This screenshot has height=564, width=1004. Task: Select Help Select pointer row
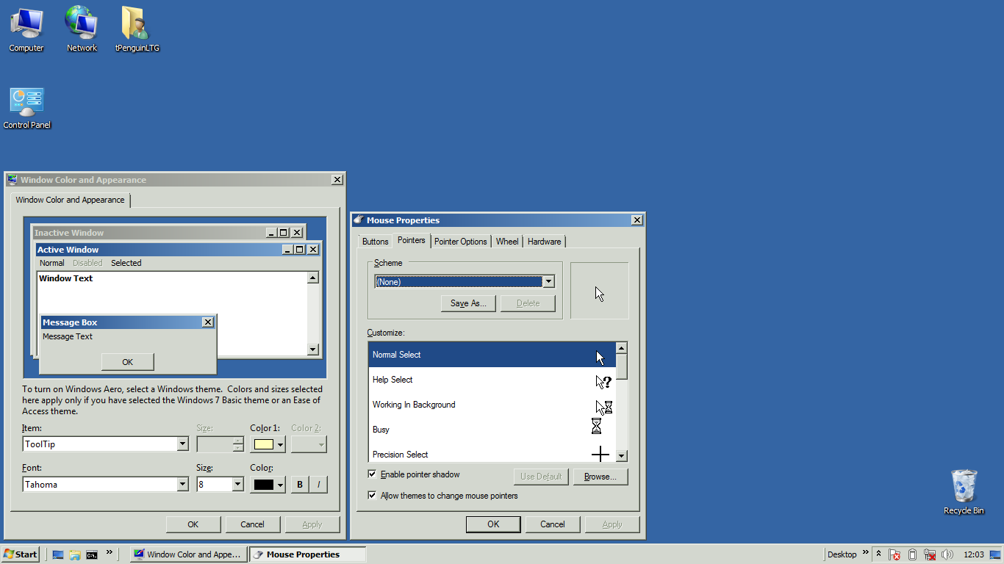coord(492,380)
